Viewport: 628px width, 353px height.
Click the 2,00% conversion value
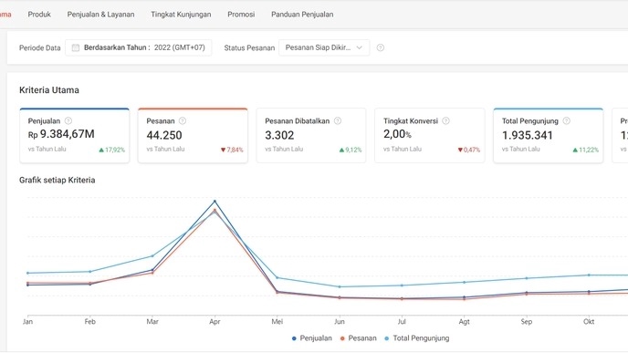tap(397, 134)
